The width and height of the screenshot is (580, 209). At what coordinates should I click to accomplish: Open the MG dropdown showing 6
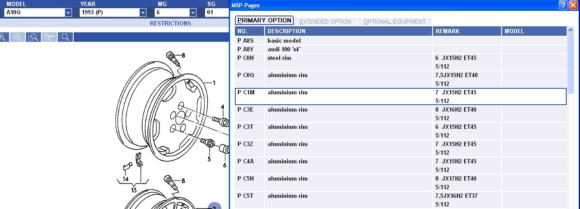[x=193, y=12]
